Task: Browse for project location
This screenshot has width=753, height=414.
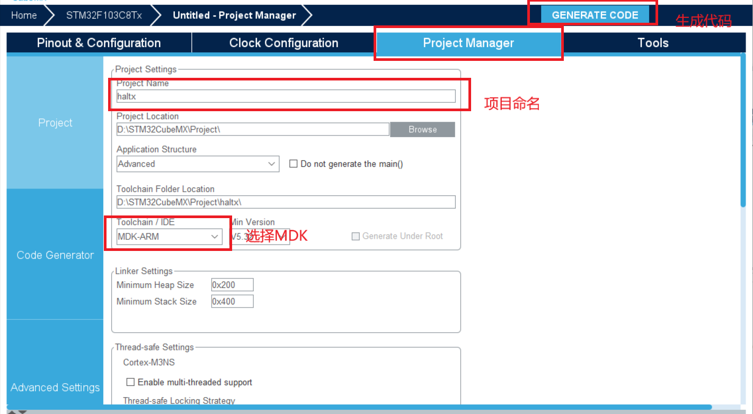Action: pos(422,130)
